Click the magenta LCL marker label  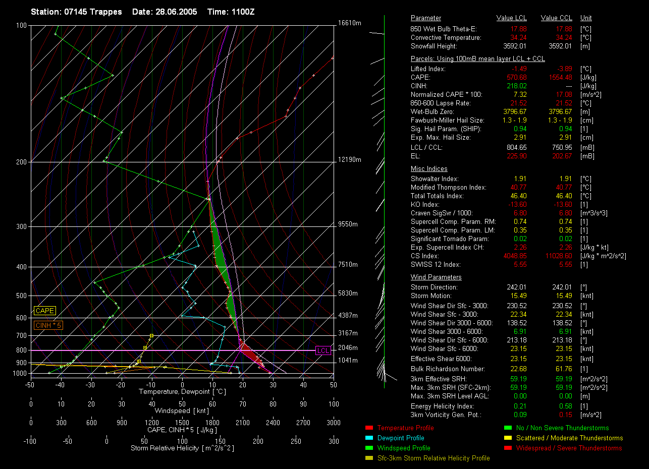coord(323,350)
